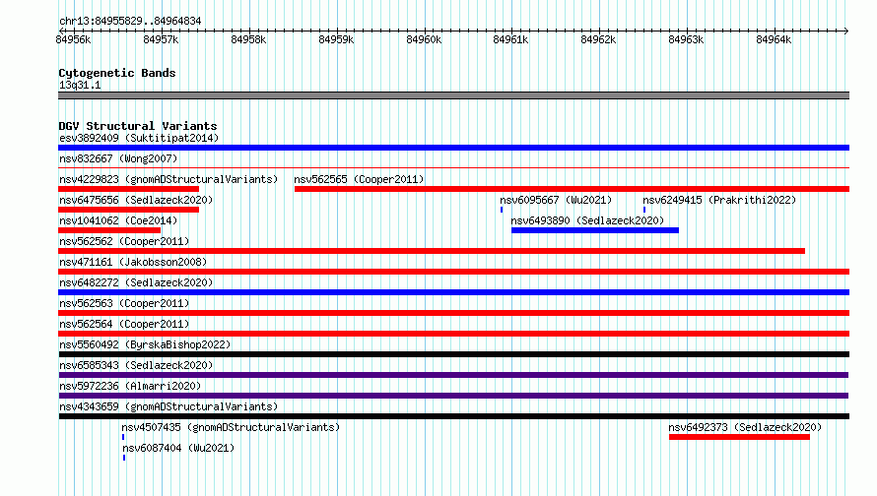
Task: Select the black nsv5560492 variant bar
Action: (x=453, y=354)
